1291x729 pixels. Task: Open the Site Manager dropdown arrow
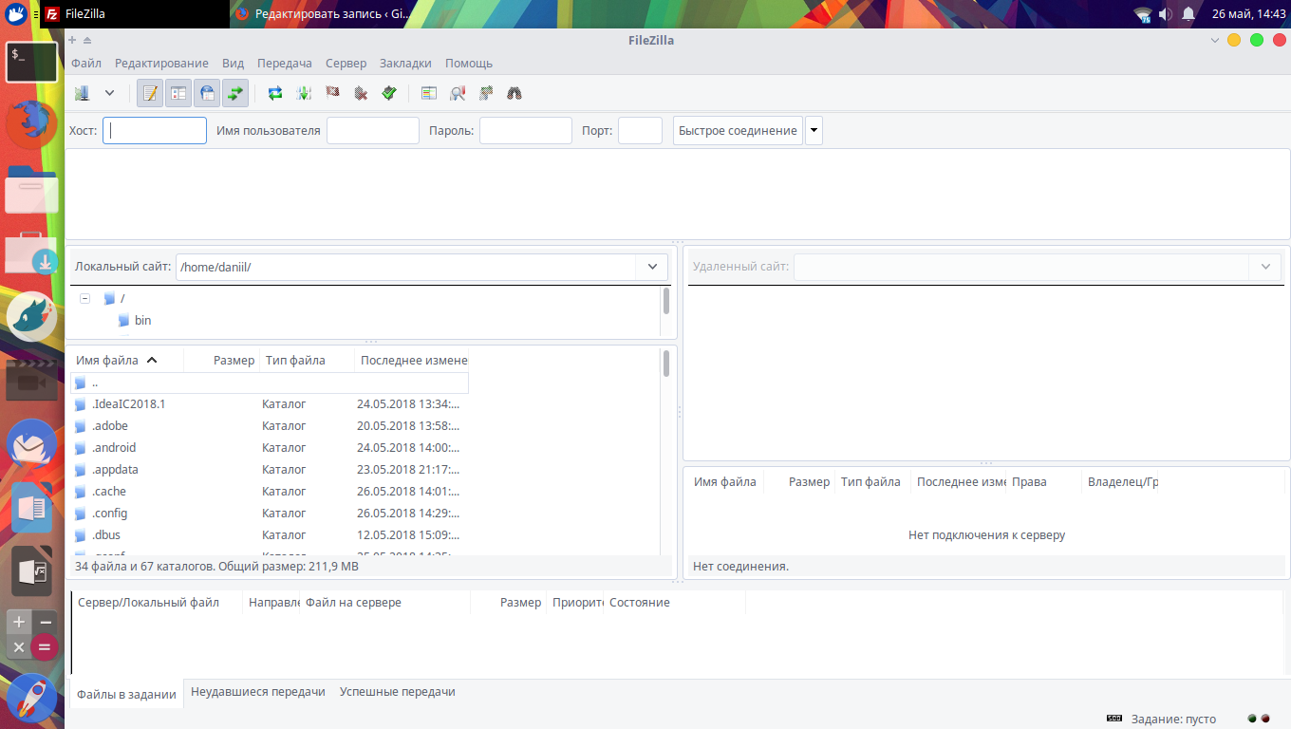click(109, 93)
